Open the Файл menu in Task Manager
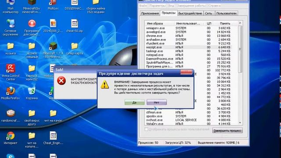Image resolution: width=281 pixels, height=158 pixels. point(143,6)
